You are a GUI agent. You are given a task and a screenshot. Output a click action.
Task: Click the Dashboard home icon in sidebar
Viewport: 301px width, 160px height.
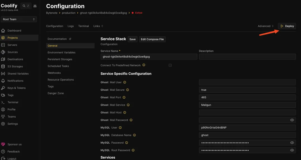[x=3, y=31]
